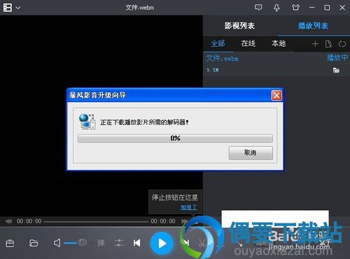Image resolution: width=350 pixels, height=259 pixels.
Task: Open the toolbox briefcase icon
Action: click(x=10, y=244)
